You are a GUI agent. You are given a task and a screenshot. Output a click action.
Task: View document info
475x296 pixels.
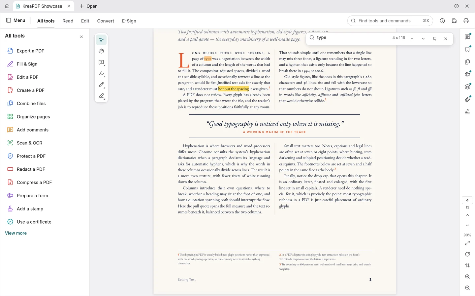[x=442, y=21]
